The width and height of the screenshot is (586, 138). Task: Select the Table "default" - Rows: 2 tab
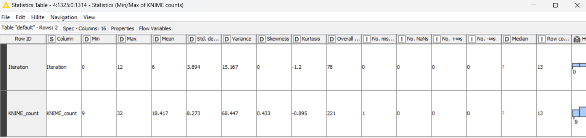pyautogui.click(x=30, y=28)
